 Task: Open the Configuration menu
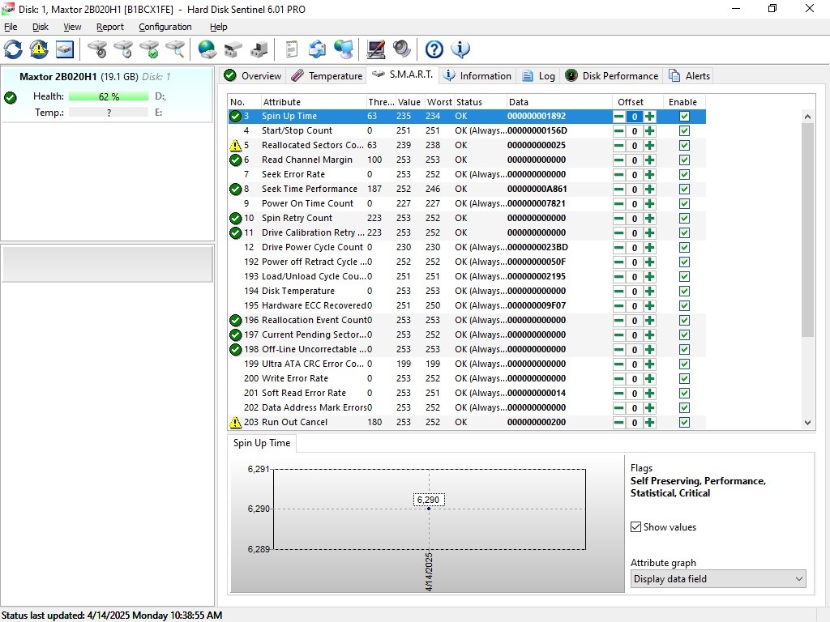coord(165,27)
